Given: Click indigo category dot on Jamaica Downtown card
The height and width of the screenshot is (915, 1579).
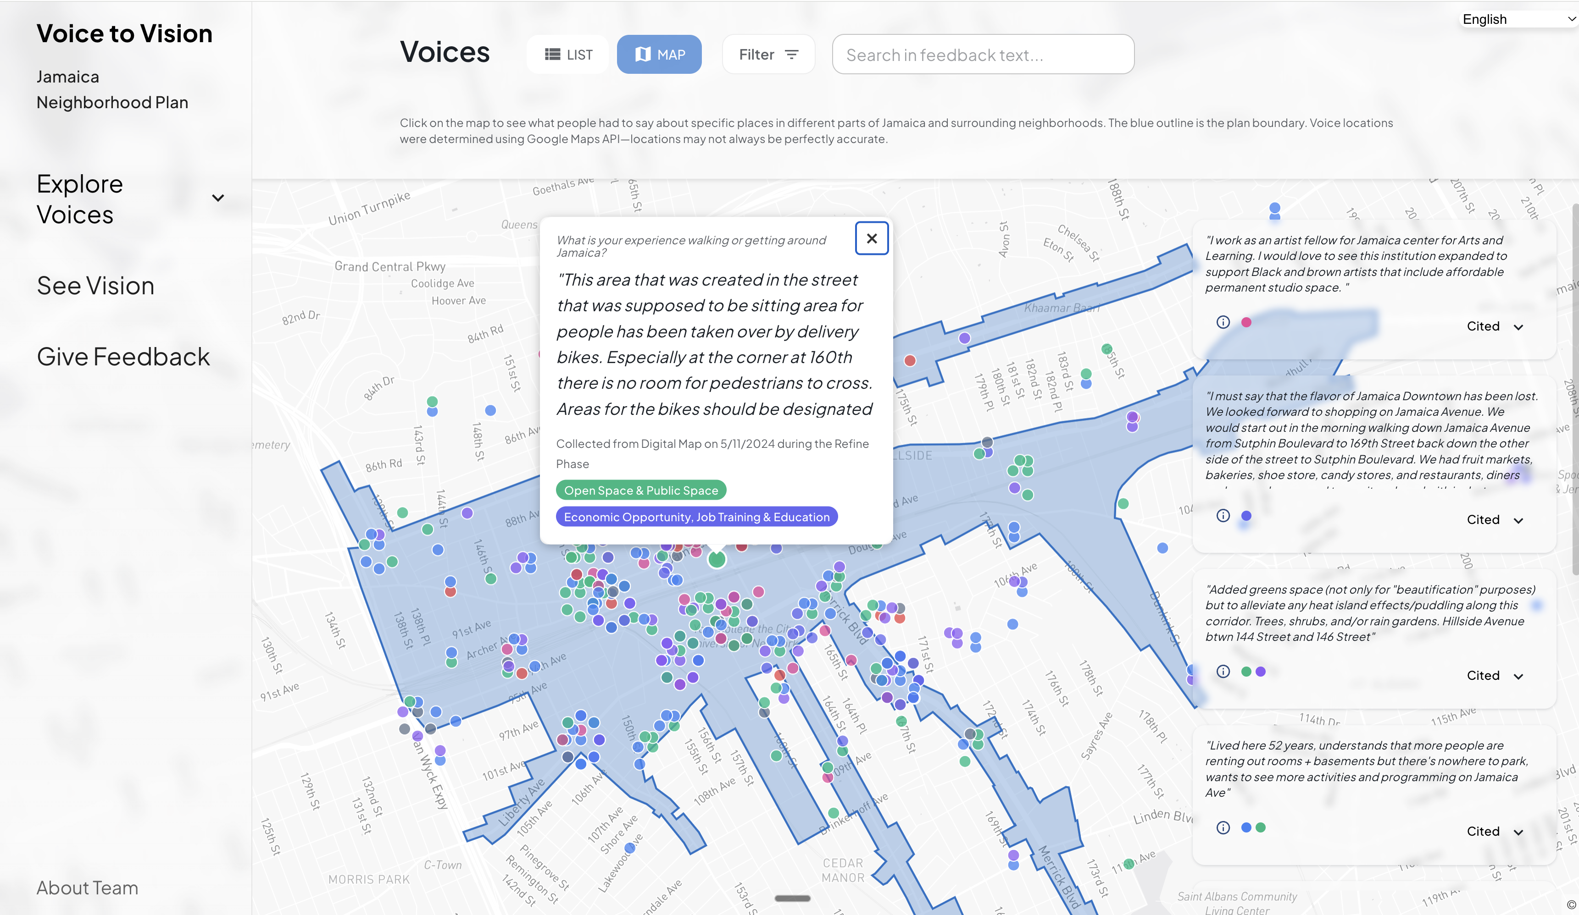Looking at the screenshot, I should point(1246,515).
